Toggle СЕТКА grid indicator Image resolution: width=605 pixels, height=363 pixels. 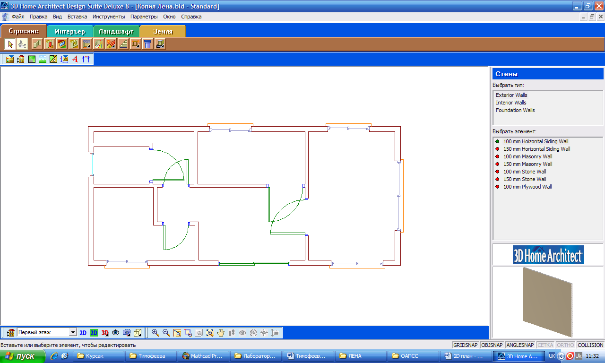point(545,345)
